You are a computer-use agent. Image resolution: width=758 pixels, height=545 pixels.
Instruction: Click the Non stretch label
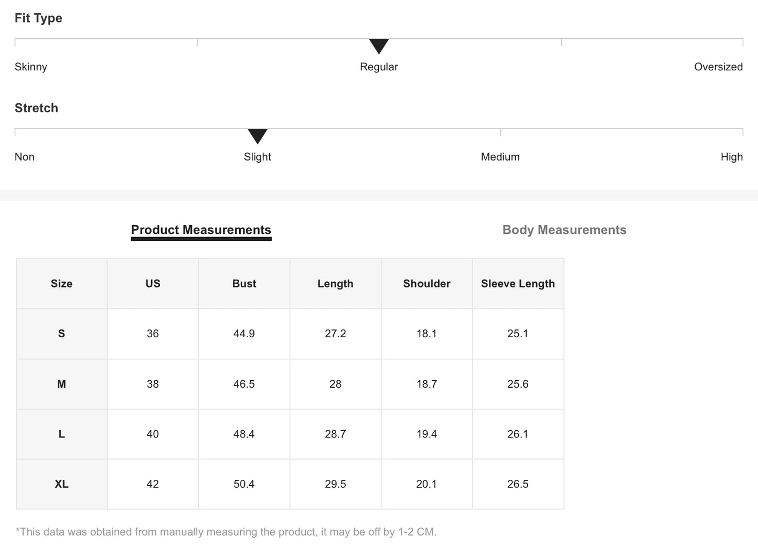coord(25,157)
